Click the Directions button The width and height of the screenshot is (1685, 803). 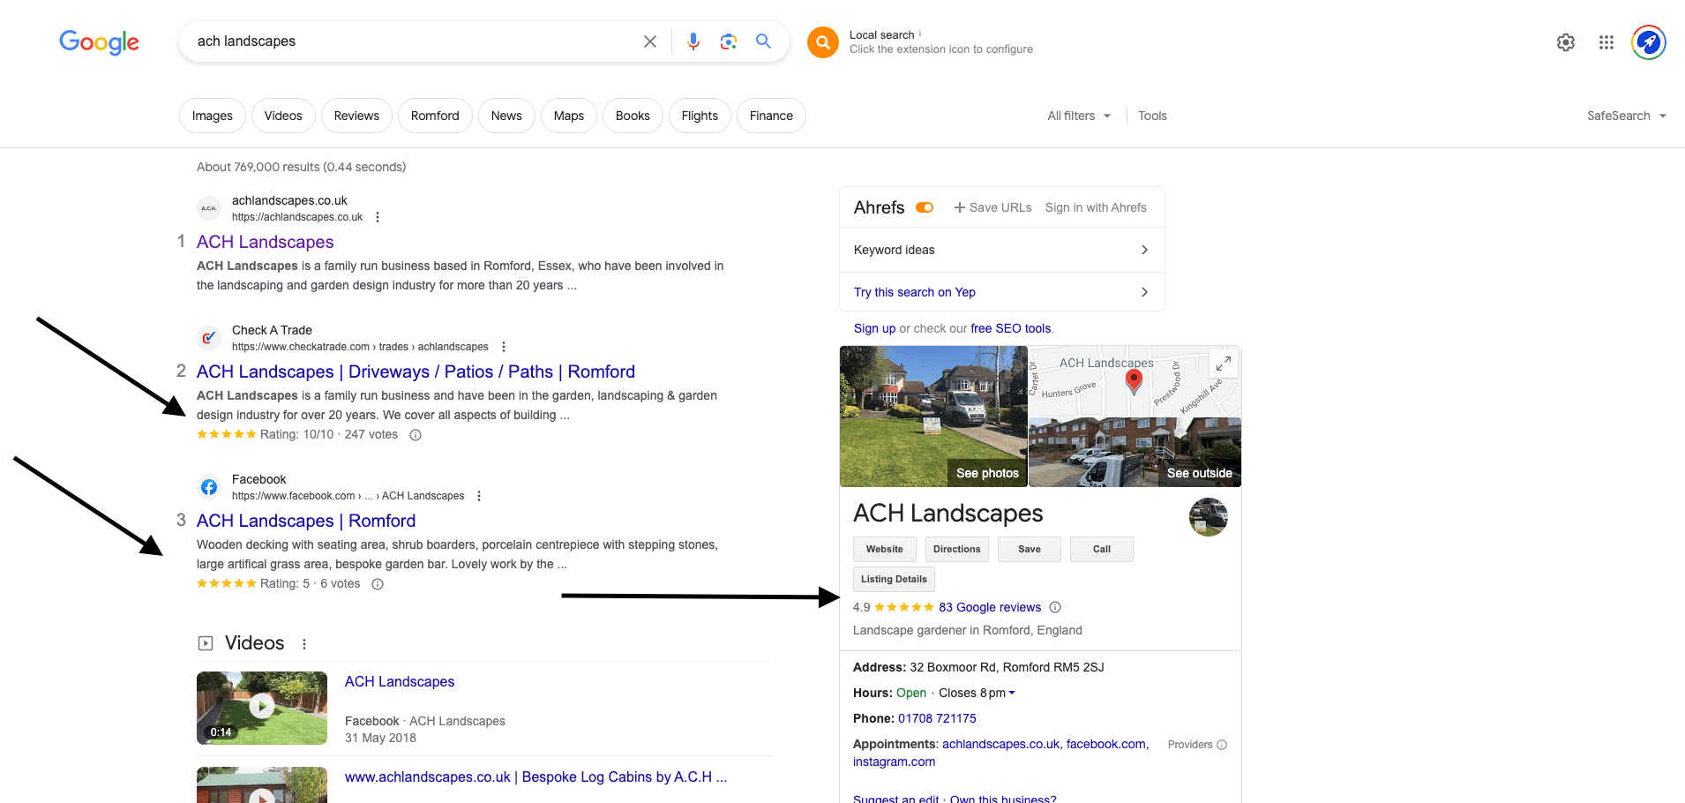coord(957,549)
